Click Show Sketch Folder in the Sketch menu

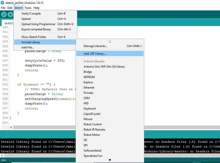pos(34,37)
